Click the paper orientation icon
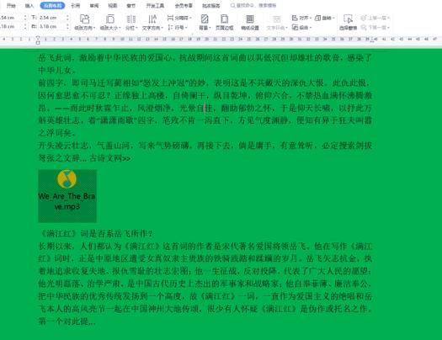 [x=84, y=19]
